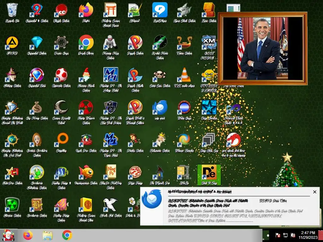
Task: Open the Cosmic Bugs gear icon
Action: pyautogui.click(x=62, y=43)
